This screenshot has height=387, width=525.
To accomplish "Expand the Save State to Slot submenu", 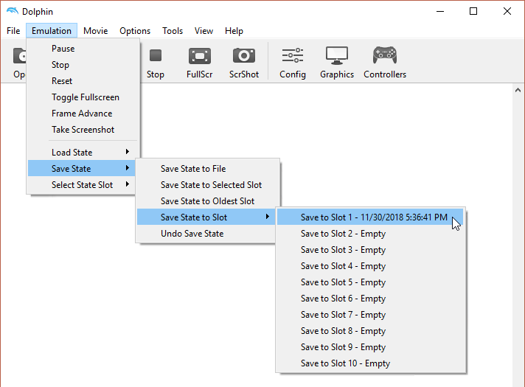I will 206,217.
